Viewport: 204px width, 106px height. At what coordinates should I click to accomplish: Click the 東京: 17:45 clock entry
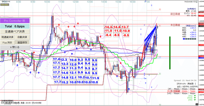click(x=191, y=11)
